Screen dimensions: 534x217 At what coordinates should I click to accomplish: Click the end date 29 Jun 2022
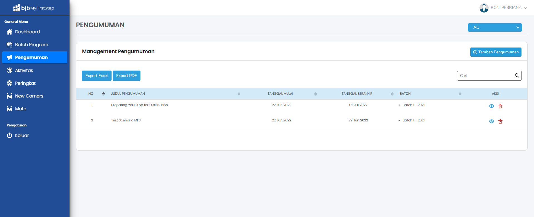pyautogui.click(x=358, y=120)
